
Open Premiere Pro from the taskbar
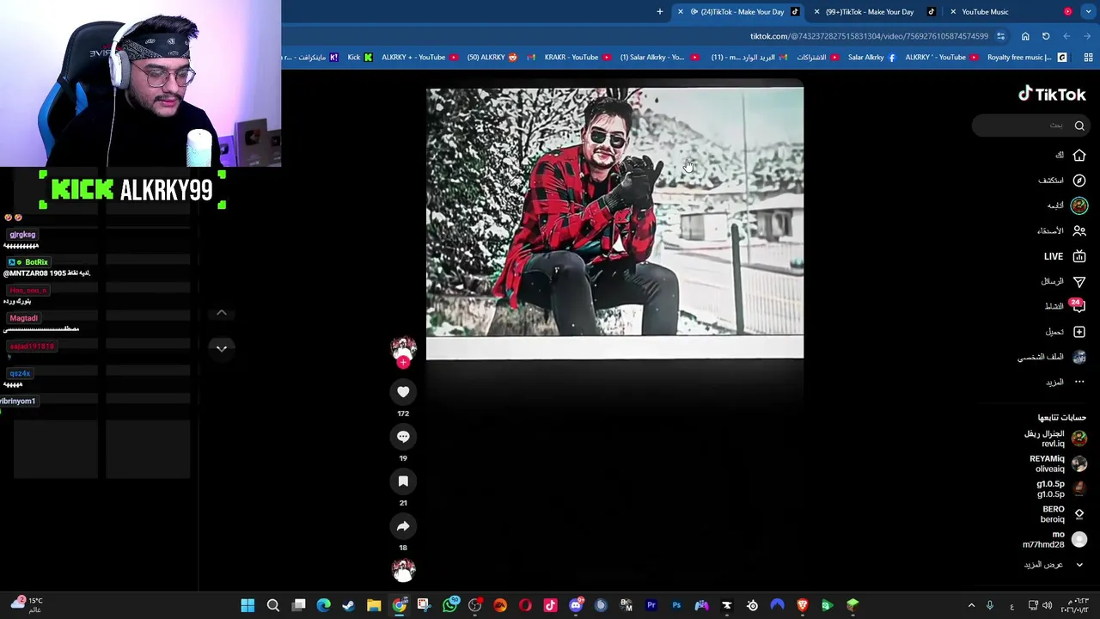651,605
